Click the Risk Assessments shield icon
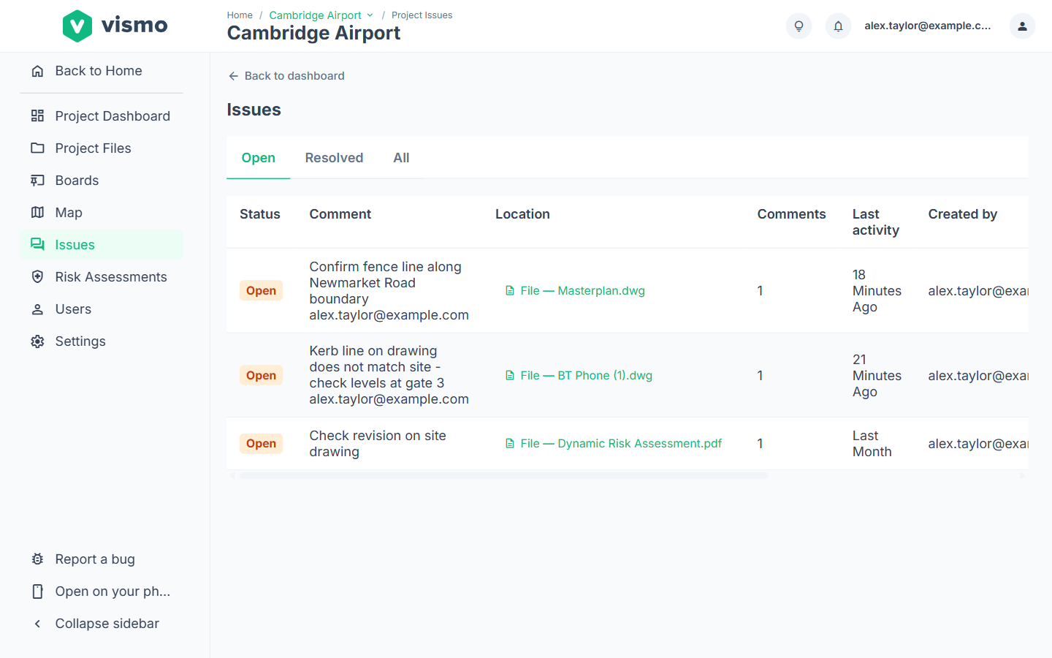1052x658 pixels. 37,277
